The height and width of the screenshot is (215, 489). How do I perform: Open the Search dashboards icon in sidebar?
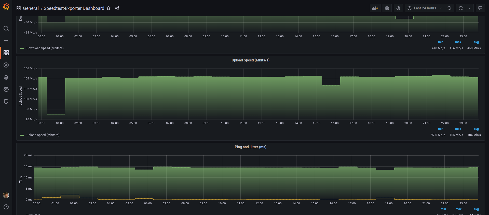tap(6, 28)
